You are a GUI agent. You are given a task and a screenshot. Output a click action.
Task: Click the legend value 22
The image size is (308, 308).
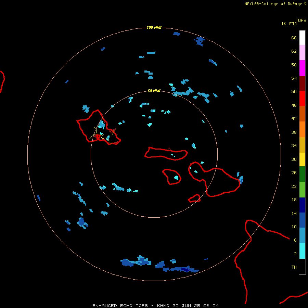294,186
